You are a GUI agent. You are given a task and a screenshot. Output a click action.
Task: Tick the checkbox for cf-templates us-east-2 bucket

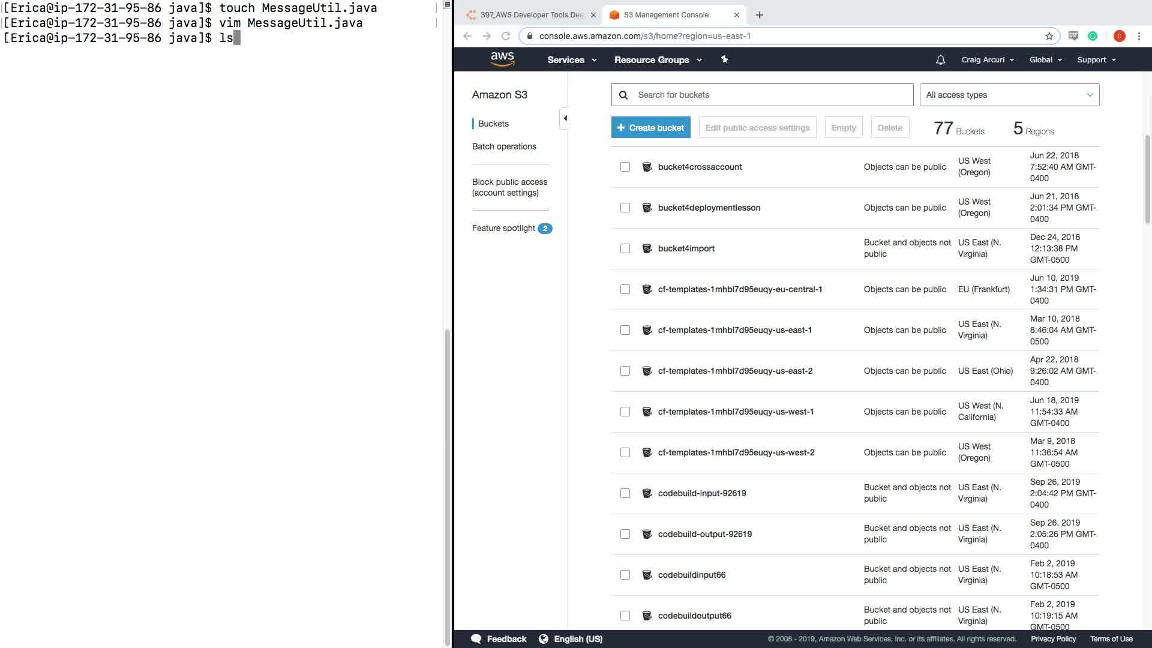625,371
